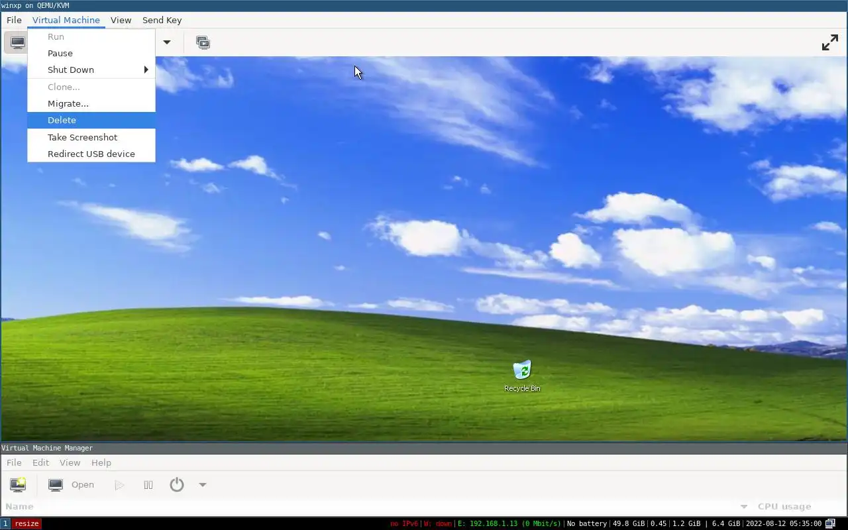The image size is (848, 530).
Task: Click the run play icon in Manager
Action: point(119,485)
